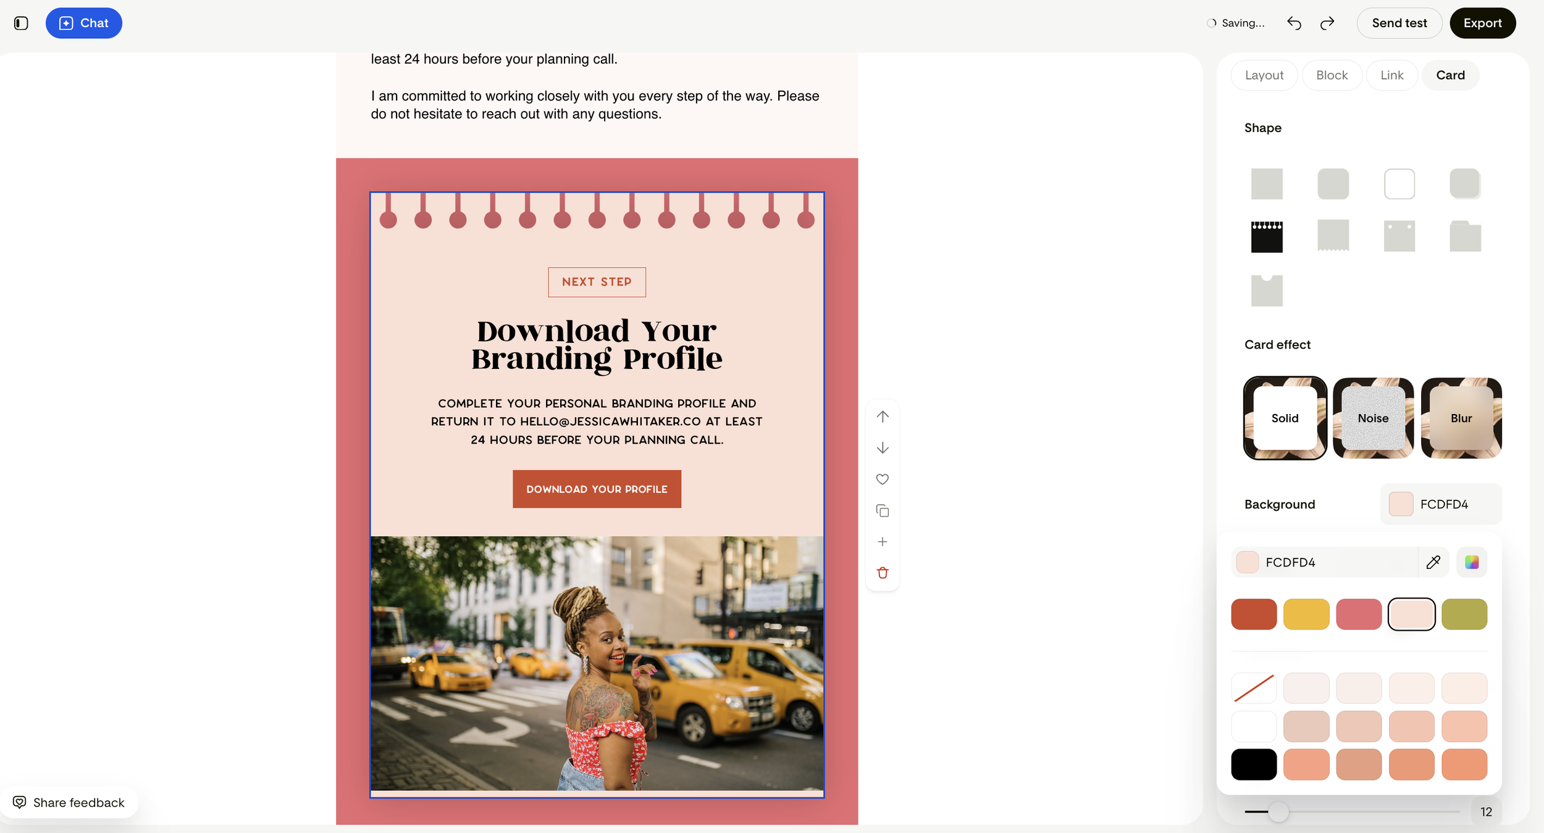
Task: Pick the selected pale peach brand swatch
Action: pyautogui.click(x=1411, y=614)
